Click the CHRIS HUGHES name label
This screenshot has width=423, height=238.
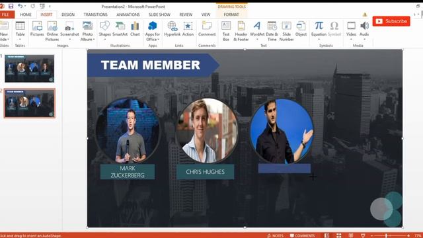point(206,172)
